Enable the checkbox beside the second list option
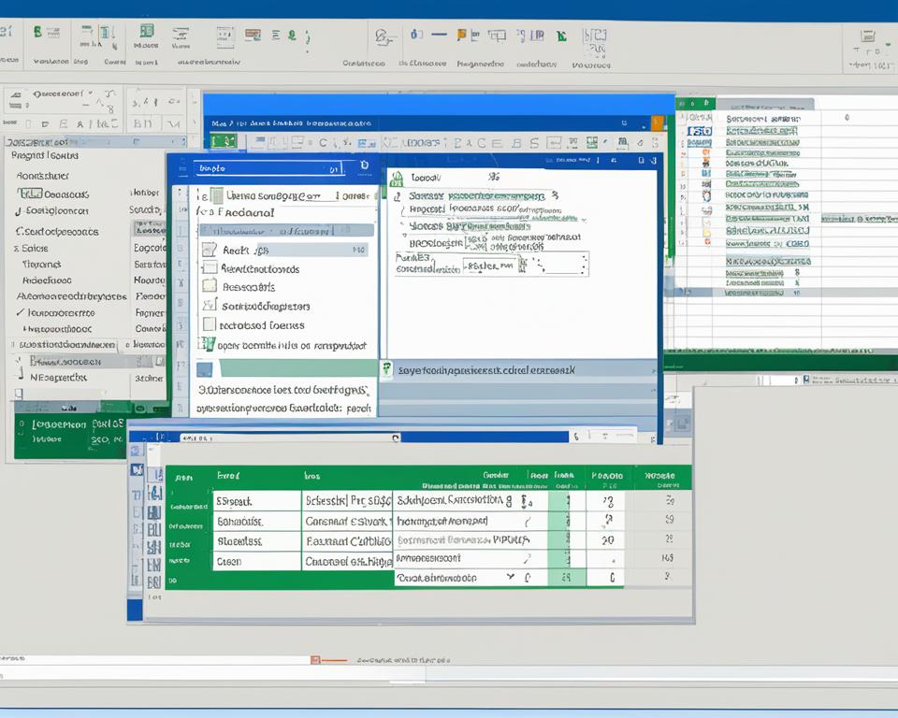The image size is (898, 718). (210, 268)
